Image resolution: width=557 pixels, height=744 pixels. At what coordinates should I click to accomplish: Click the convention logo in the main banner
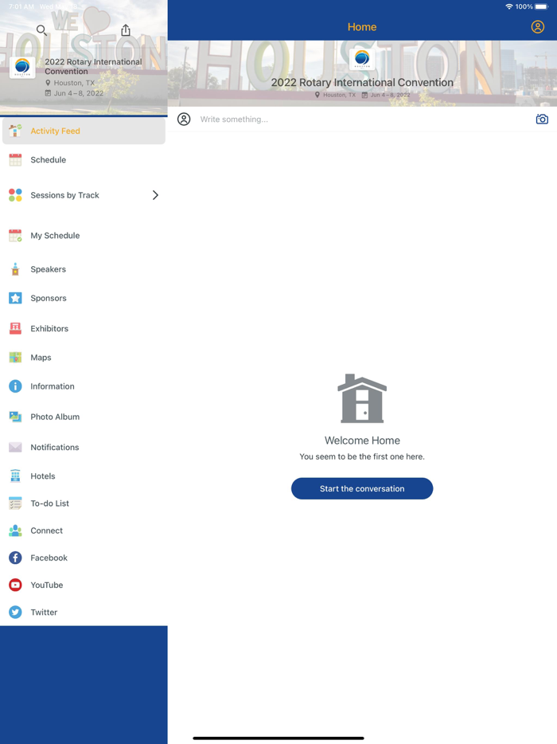pos(362,59)
